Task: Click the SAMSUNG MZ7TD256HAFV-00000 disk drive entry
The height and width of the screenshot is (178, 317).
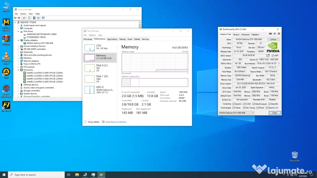Action: [x=41, y=34]
